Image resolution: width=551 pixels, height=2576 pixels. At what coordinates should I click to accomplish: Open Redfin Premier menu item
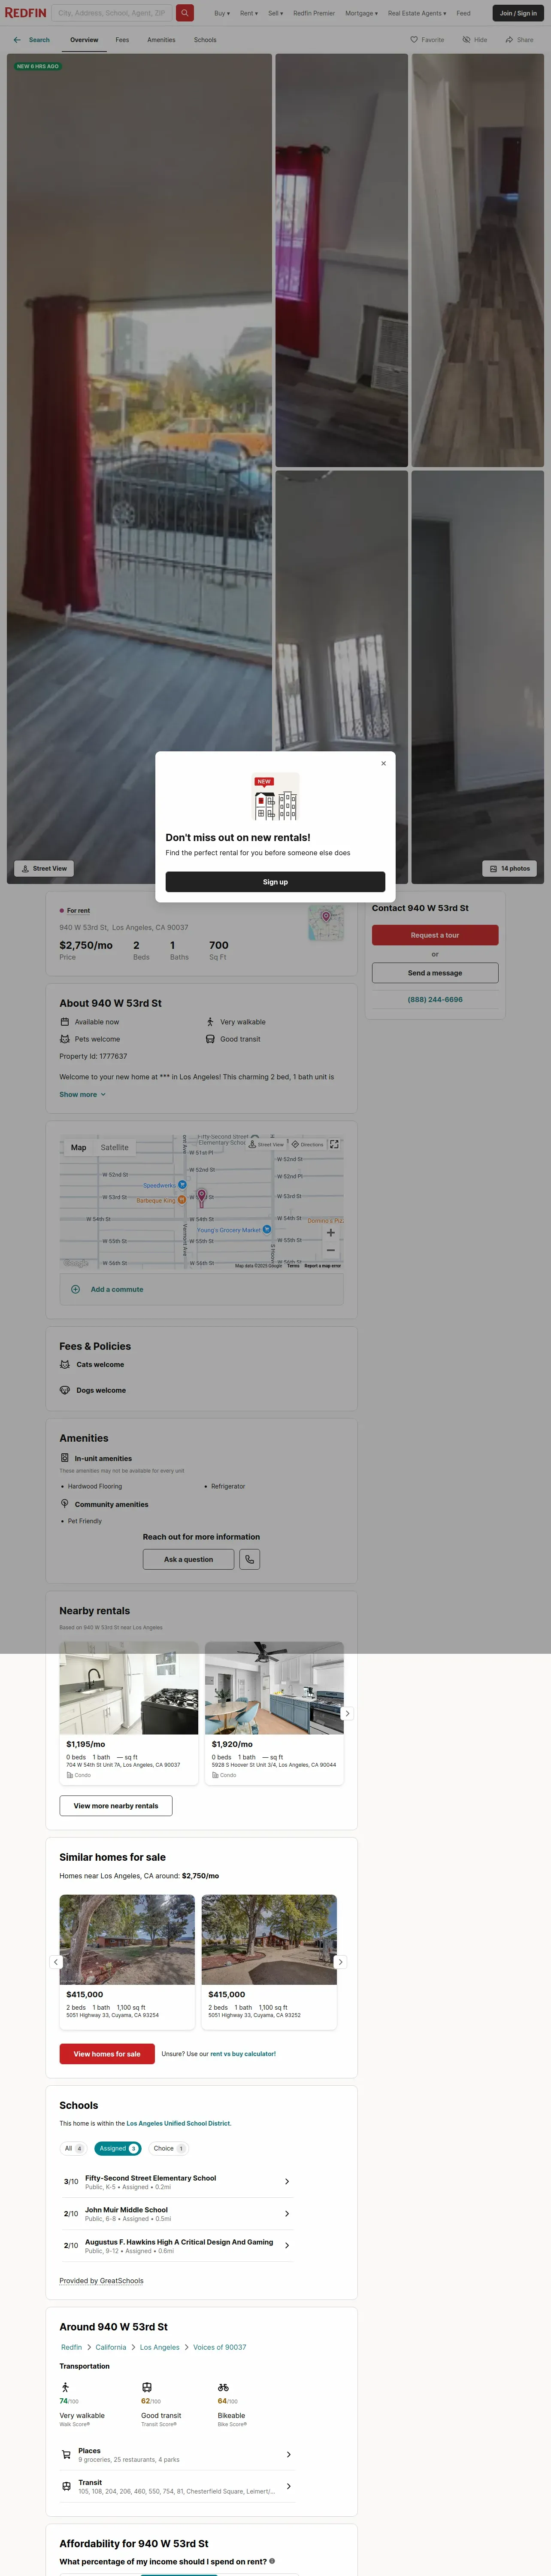pyautogui.click(x=314, y=13)
